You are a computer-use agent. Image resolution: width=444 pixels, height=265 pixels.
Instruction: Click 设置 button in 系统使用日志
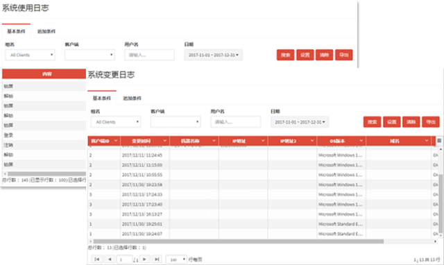coord(305,55)
